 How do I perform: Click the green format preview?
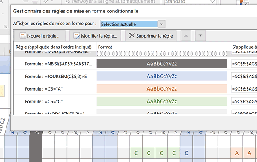tap(162, 101)
